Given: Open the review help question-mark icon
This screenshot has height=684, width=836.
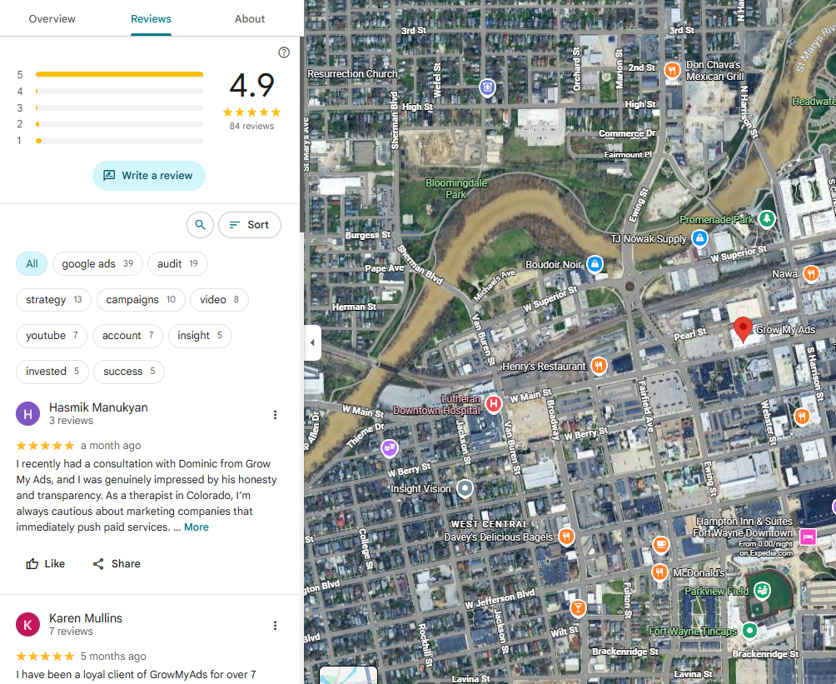Looking at the screenshot, I should tap(284, 52).
